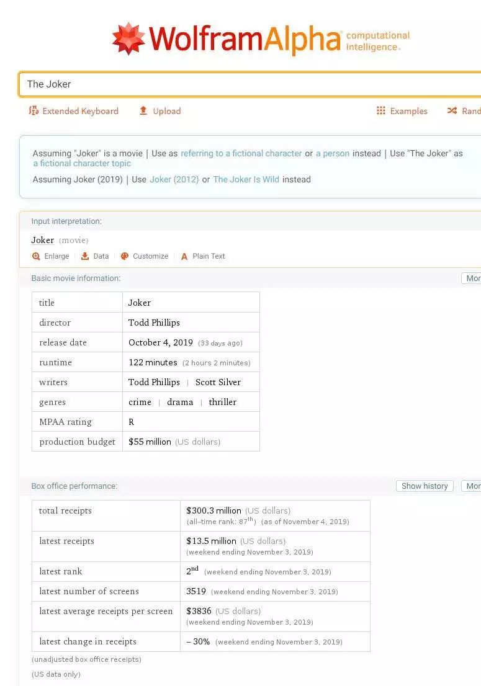Click the Upload arrow icon
Image resolution: width=481 pixels, height=686 pixels.
143,110
